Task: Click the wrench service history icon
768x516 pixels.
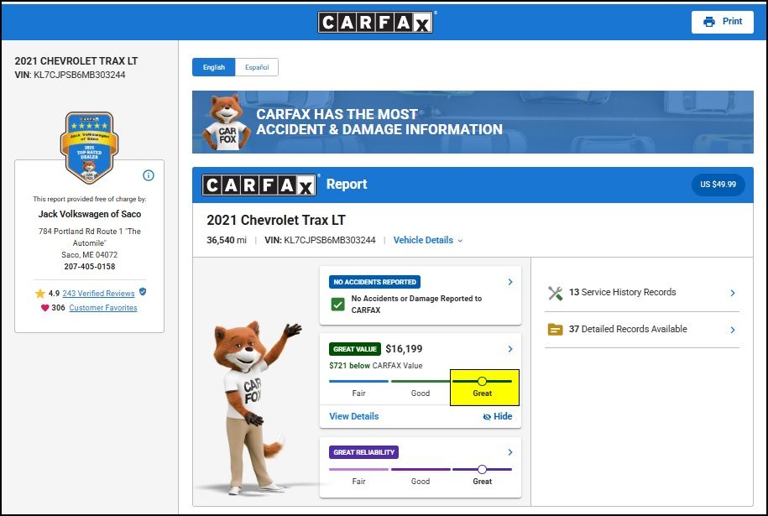Action: [555, 293]
